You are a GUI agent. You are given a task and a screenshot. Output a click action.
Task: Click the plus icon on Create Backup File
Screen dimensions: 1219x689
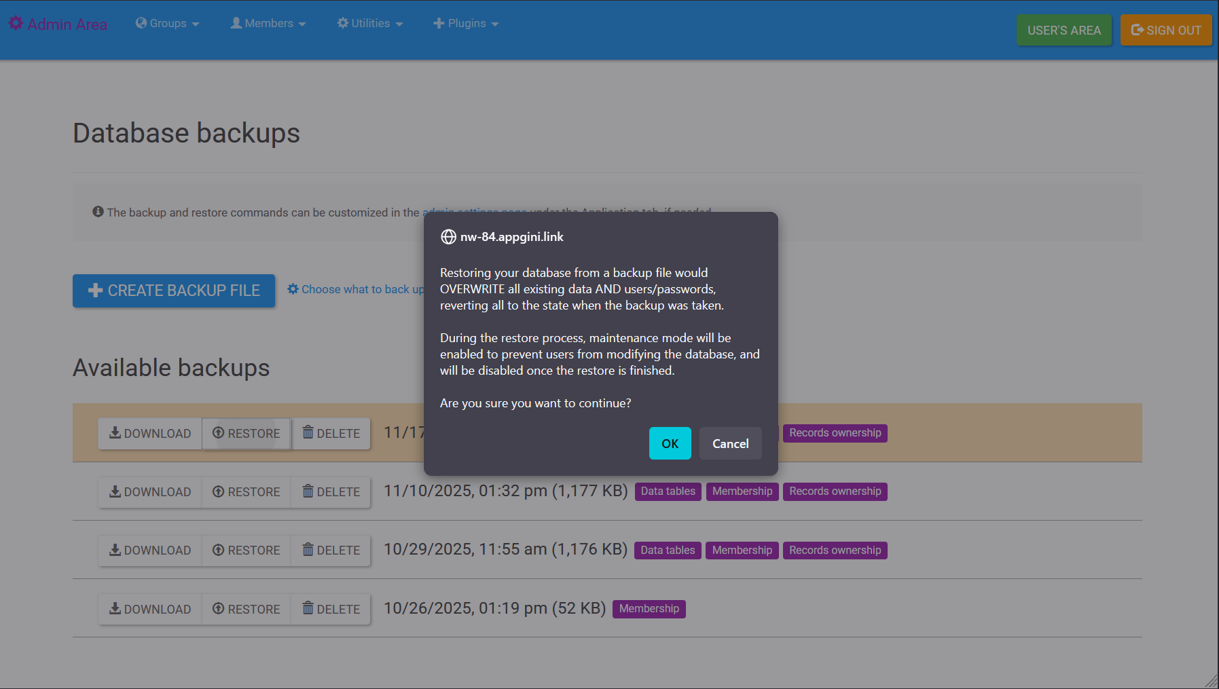(x=95, y=291)
